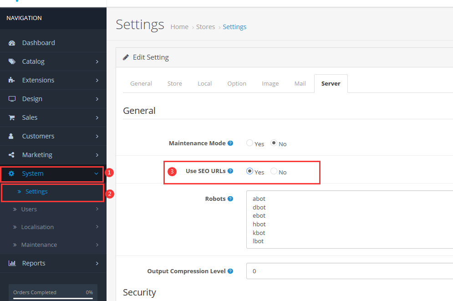Click the help icon beside Maintenance Mode
Viewport: 453px width, 301px height.
point(230,143)
